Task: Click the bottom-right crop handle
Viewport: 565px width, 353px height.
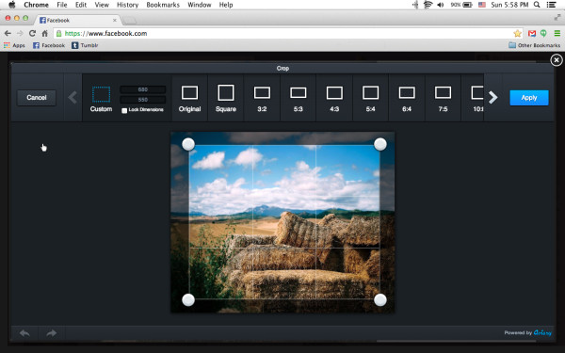Action: tap(380, 299)
